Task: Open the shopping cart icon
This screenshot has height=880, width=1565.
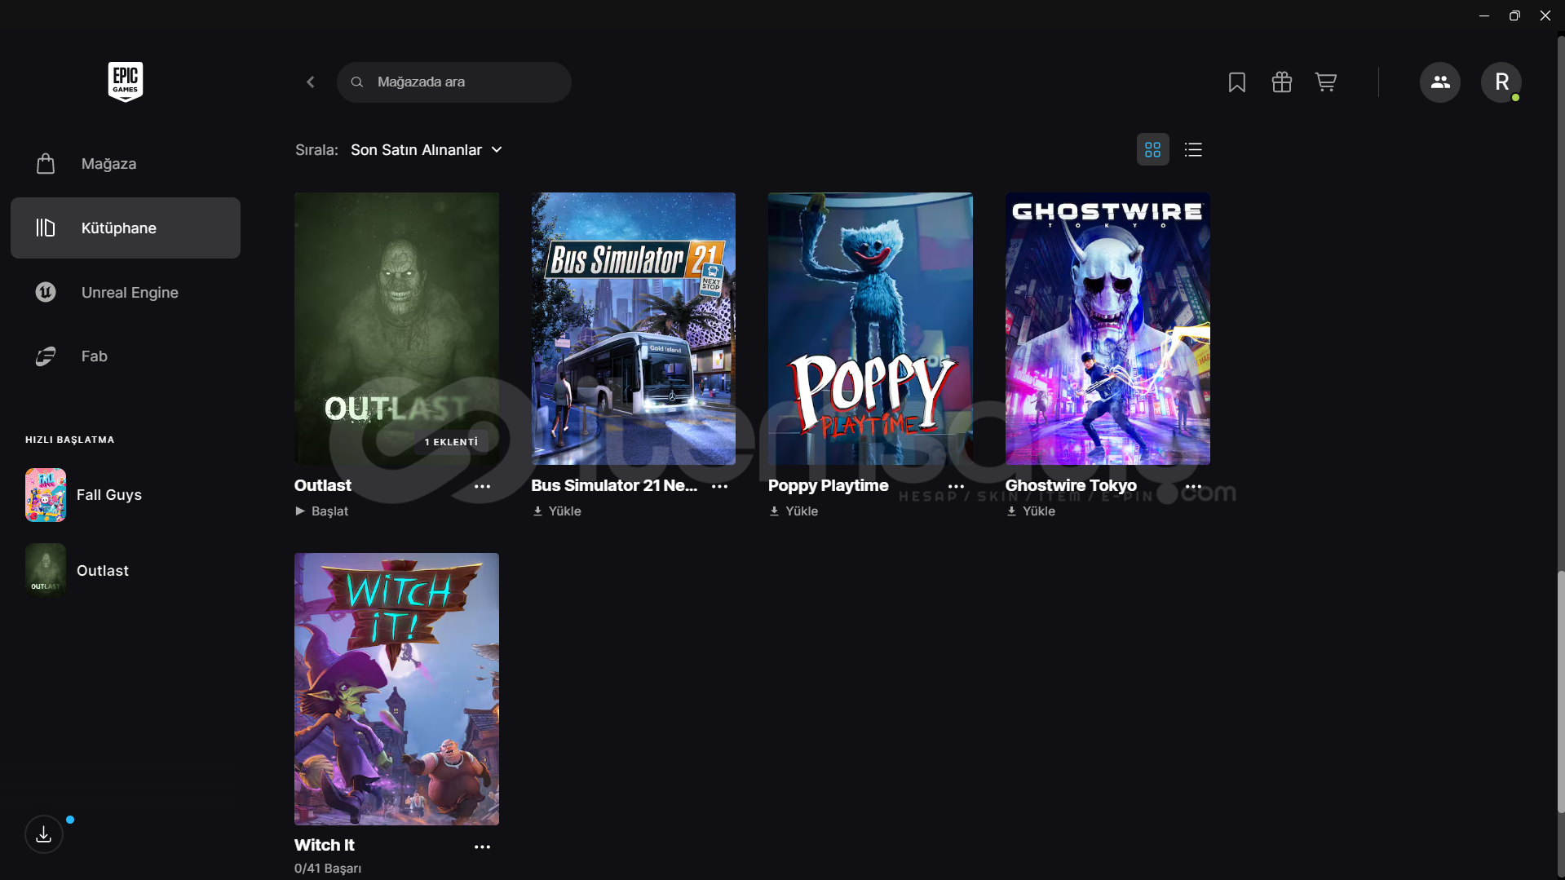Action: [x=1326, y=82]
